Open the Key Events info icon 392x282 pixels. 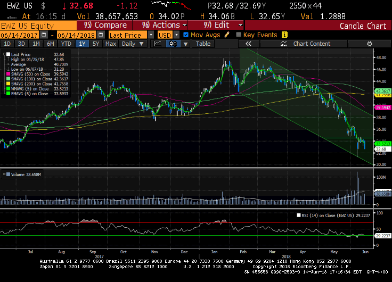tap(284, 35)
